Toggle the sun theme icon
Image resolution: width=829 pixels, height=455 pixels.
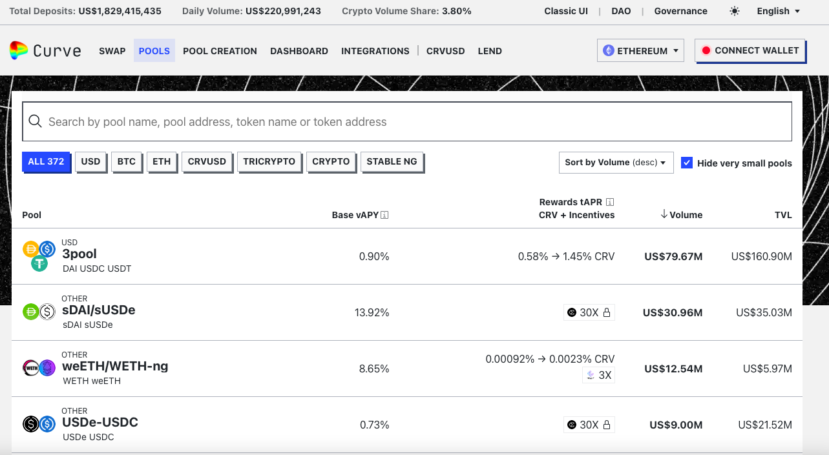click(735, 11)
